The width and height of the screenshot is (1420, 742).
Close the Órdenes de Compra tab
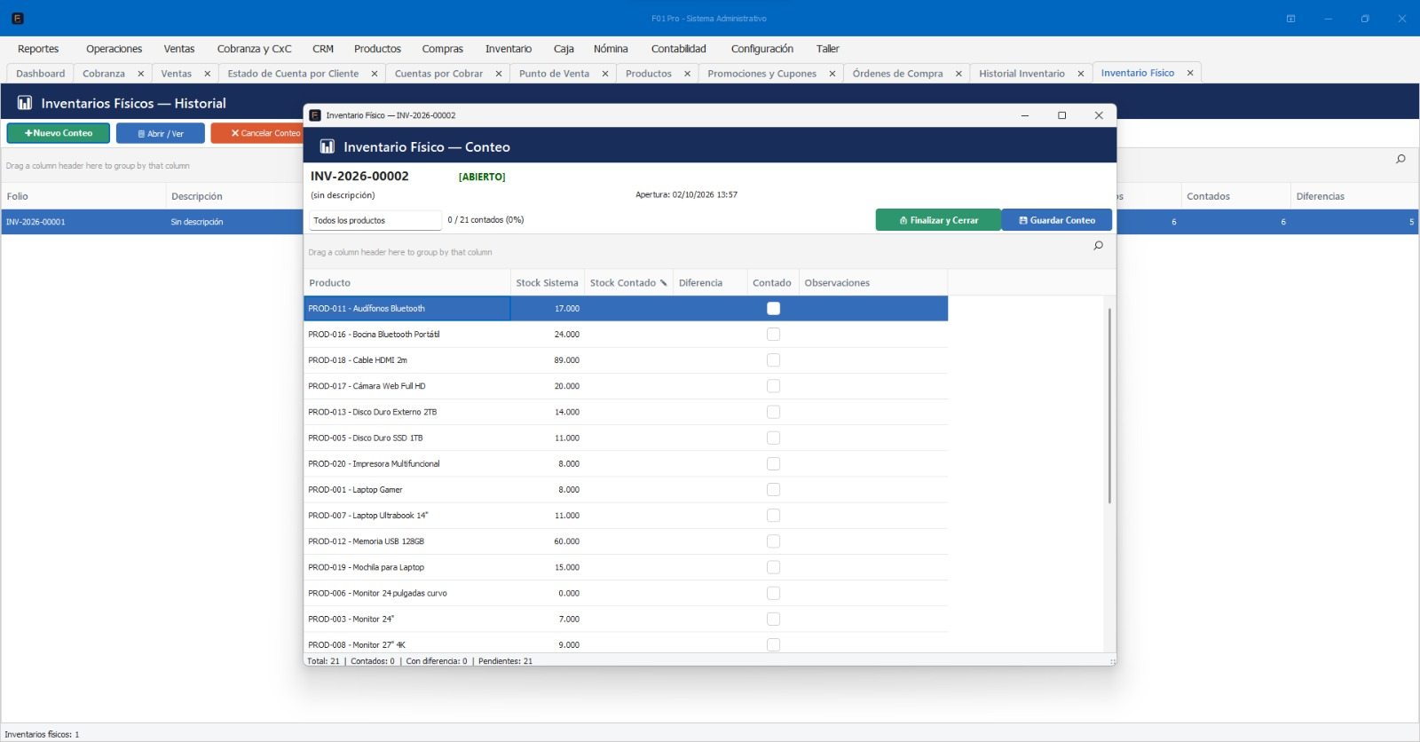click(958, 74)
